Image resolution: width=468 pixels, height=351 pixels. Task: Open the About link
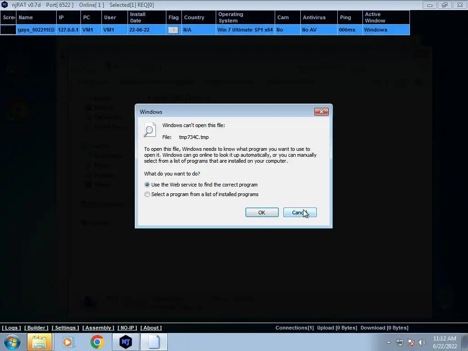[x=151, y=328]
